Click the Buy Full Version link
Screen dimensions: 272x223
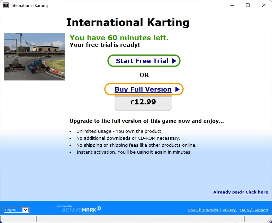[x=144, y=89]
